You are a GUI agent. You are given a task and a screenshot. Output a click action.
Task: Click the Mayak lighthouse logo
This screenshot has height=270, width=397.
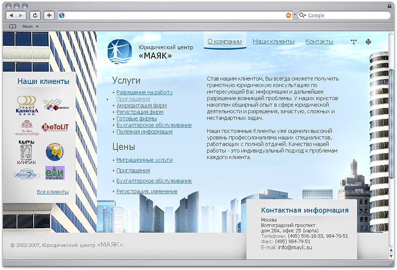(120, 51)
